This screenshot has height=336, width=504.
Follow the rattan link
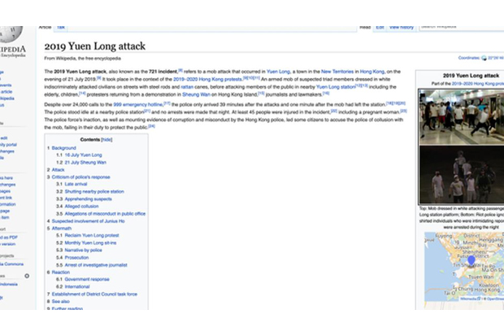[x=187, y=87]
